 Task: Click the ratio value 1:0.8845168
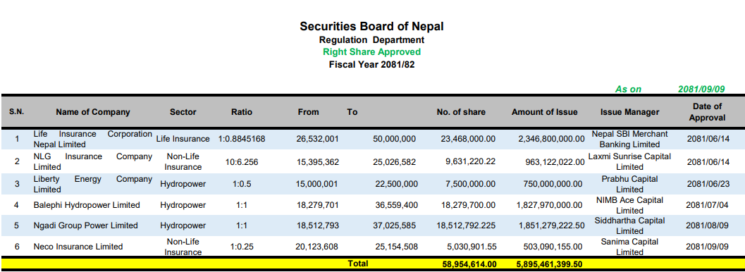(242, 139)
